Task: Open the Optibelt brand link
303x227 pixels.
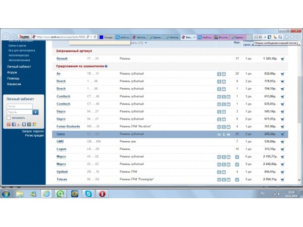Action: [62, 172]
